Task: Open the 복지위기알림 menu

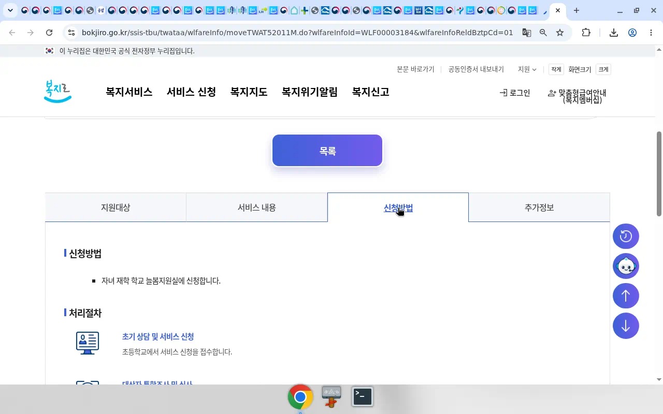Action: [x=310, y=92]
